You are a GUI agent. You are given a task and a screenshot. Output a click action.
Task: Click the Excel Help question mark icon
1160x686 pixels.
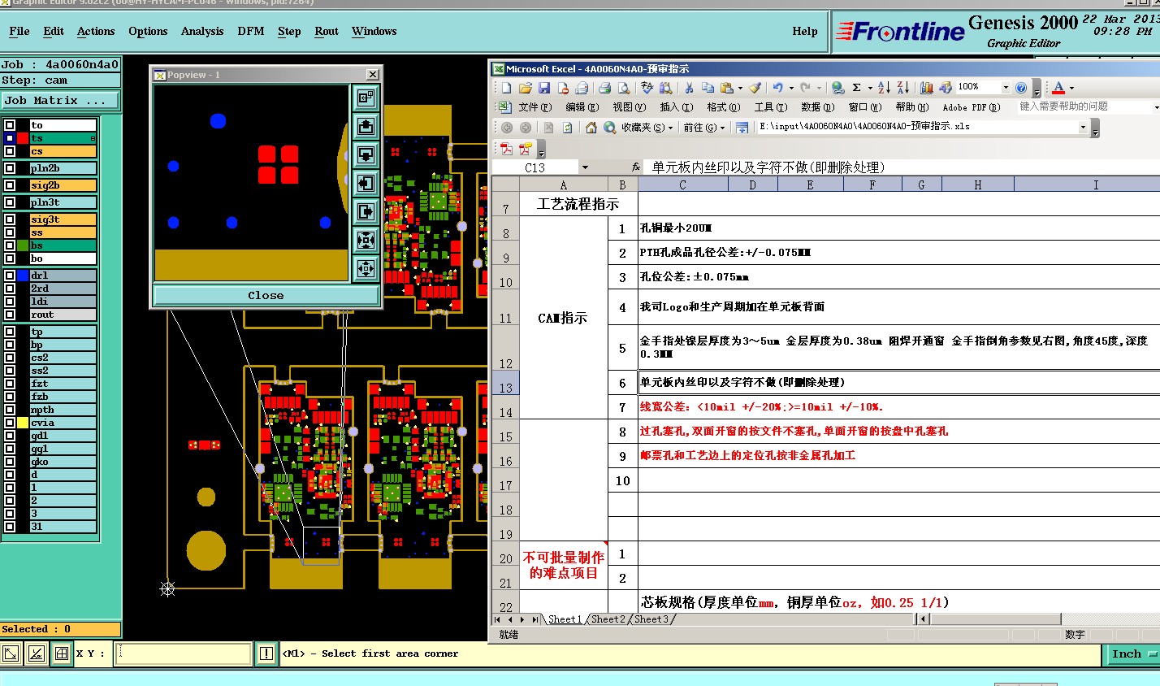pyautogui.click(x=1021, y=88)
